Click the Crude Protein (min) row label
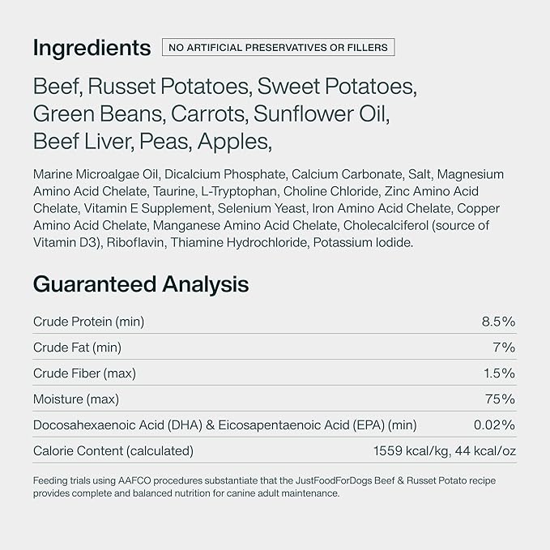Image resolution: width=550 pixels, height=550 pixels. (x=89, y=322)
